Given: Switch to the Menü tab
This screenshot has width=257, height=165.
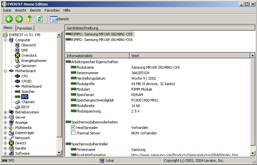Looking at the screenshot, I should 8,28.
